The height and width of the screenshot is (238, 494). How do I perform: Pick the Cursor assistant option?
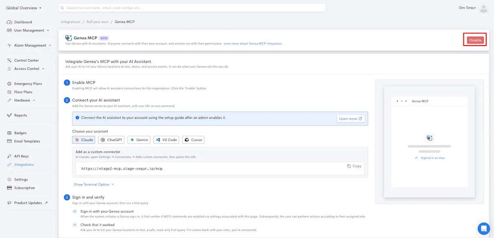tap(193, 140)
